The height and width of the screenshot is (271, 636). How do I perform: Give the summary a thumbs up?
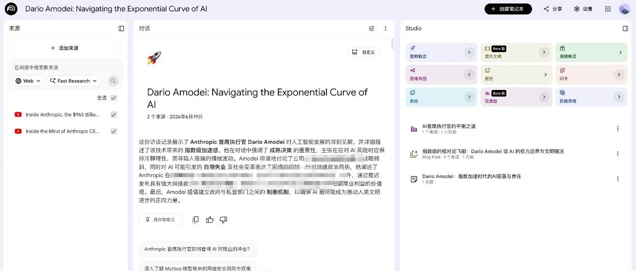pos(210,219)
